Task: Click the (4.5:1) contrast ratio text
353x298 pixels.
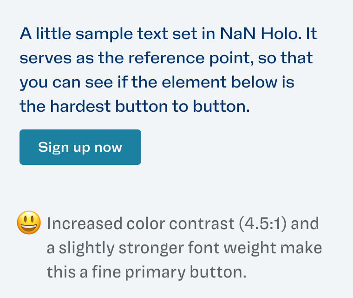Action: click(262, 223)
